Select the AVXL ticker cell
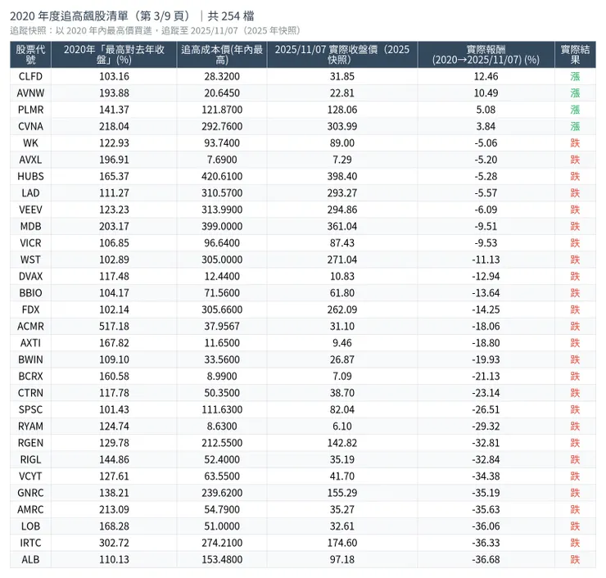The height and width of the screenshot is (578, 606). (x=30, y=160)
